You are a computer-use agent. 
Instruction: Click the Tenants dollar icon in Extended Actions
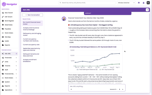3,66
